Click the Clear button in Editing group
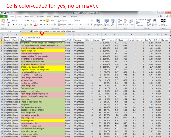The width and height of the screenshot is (171, 137). (139, 25)
